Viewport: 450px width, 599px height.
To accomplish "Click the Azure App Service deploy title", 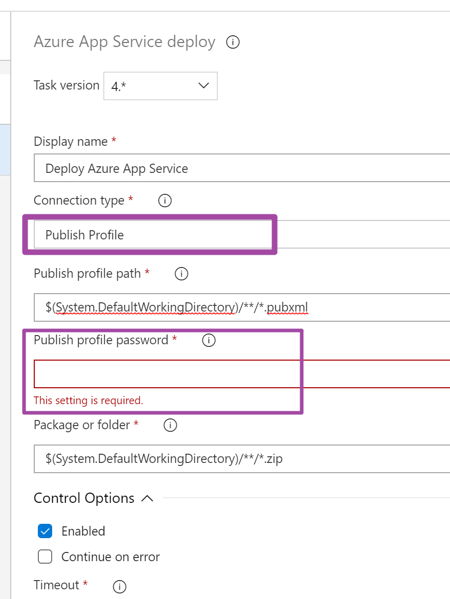I will (x=124, y=42).
